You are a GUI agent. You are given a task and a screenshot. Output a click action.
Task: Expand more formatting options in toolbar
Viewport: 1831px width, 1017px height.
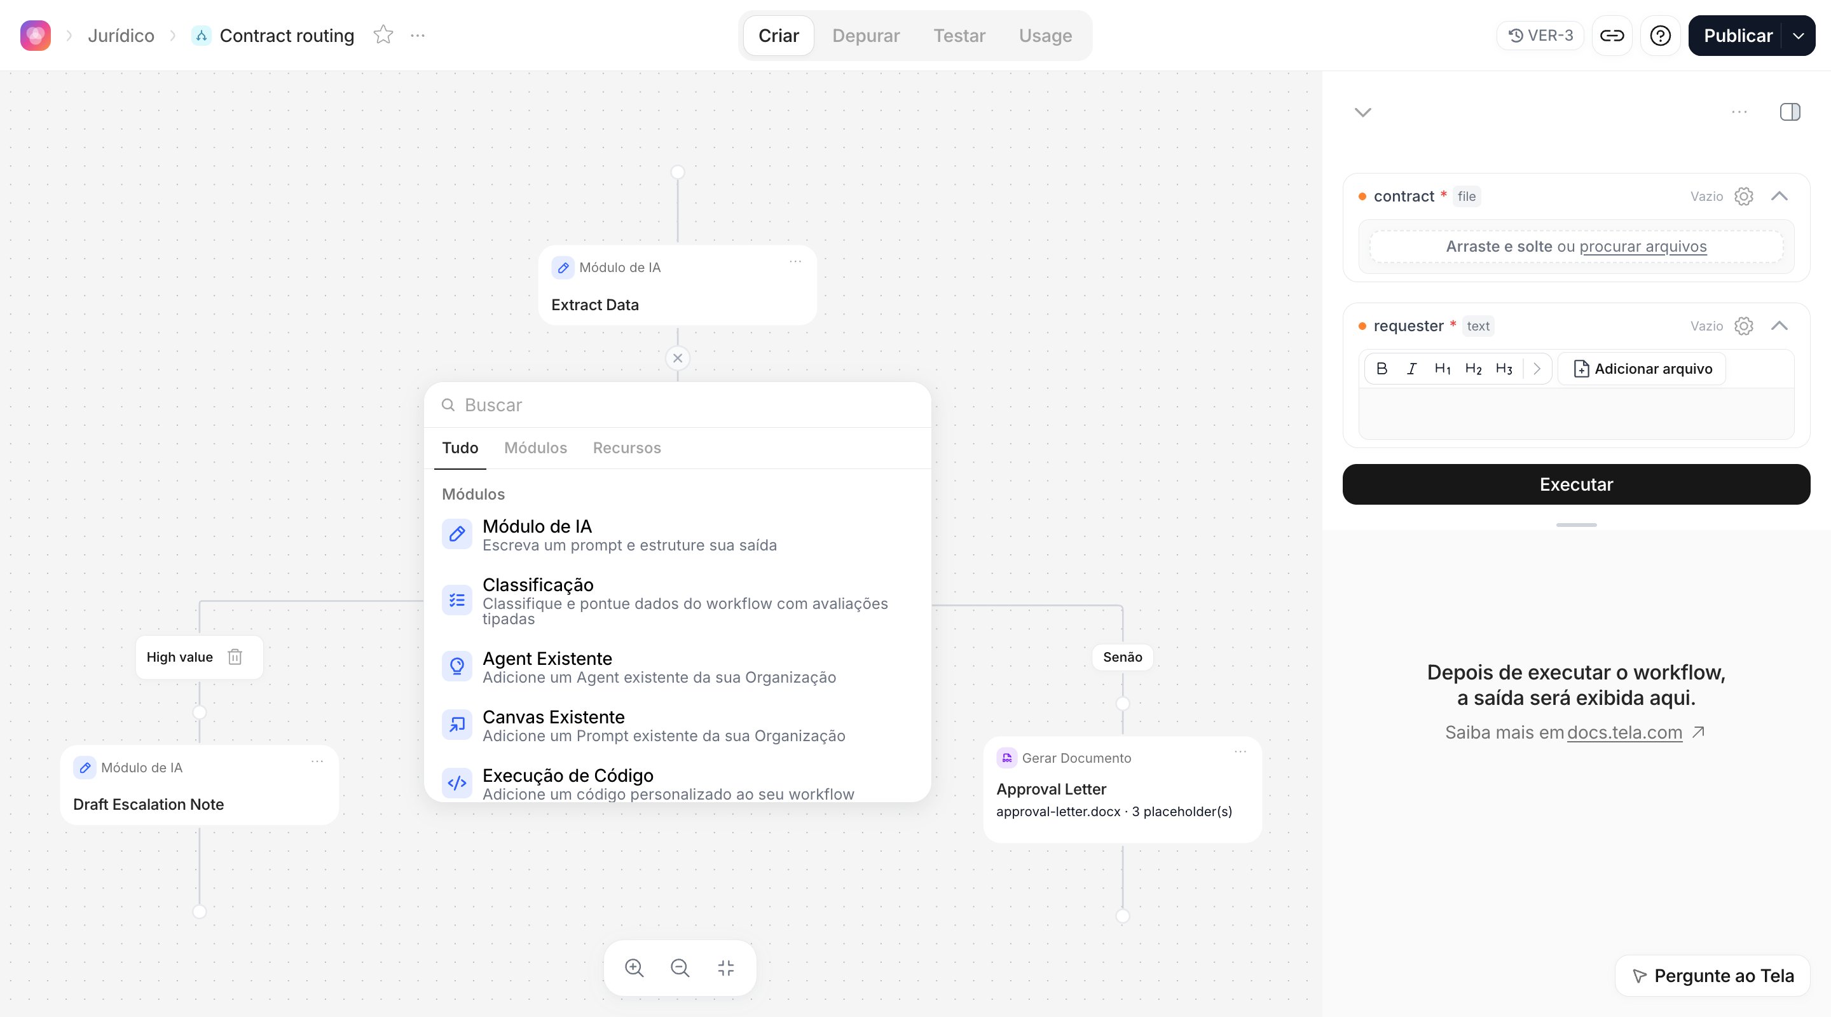[1536, 369]
